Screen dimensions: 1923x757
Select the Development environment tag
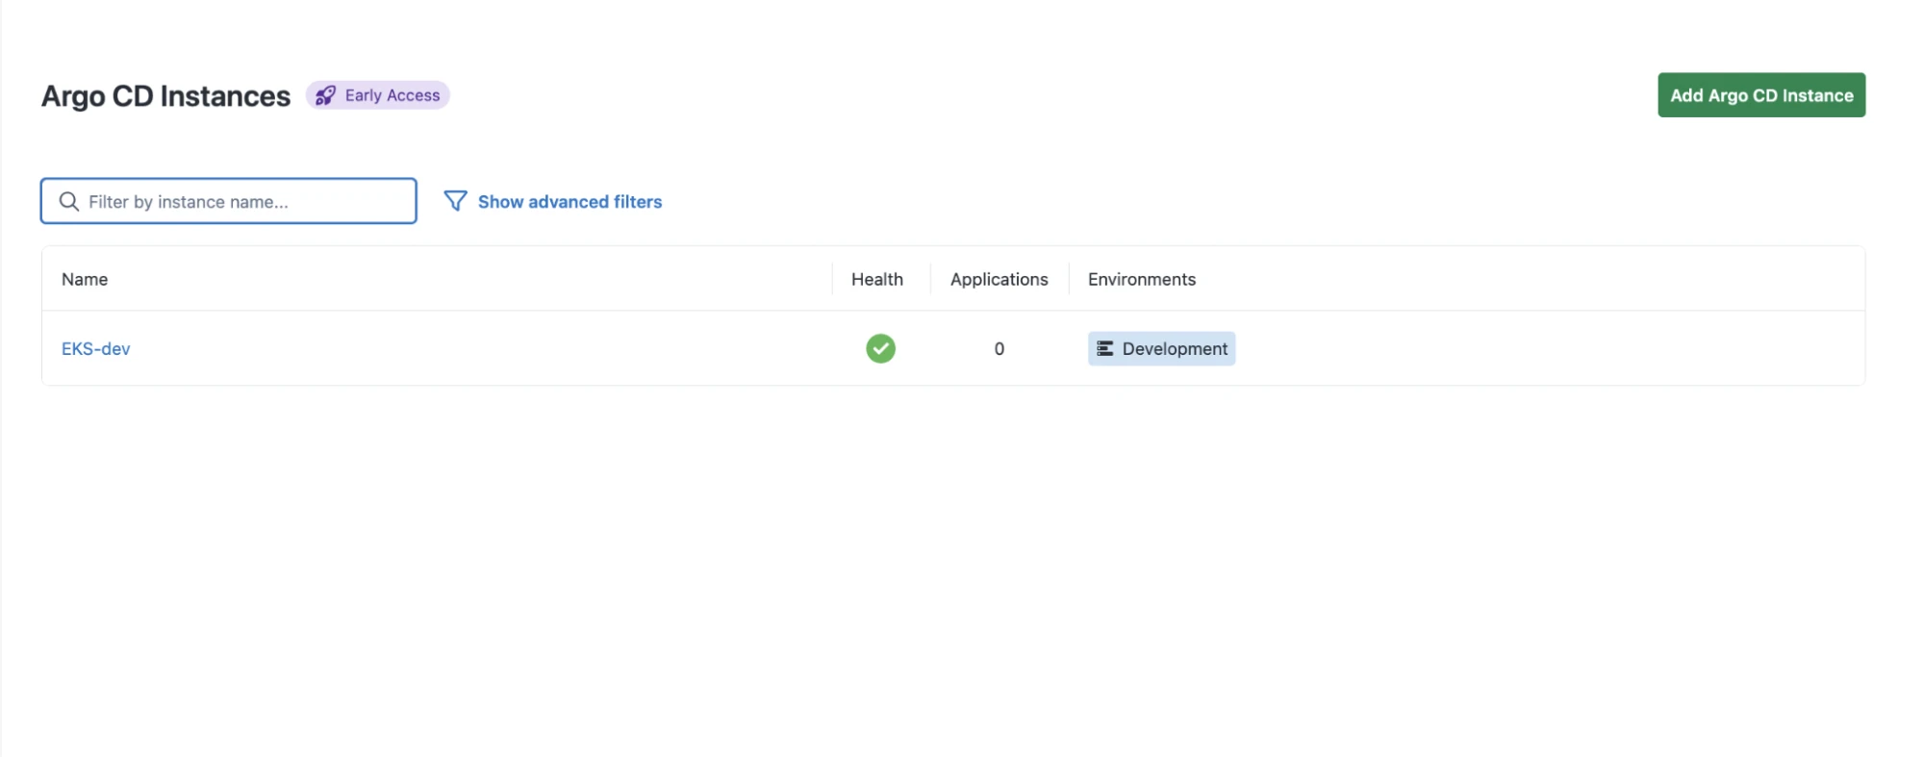(1161, 348)
